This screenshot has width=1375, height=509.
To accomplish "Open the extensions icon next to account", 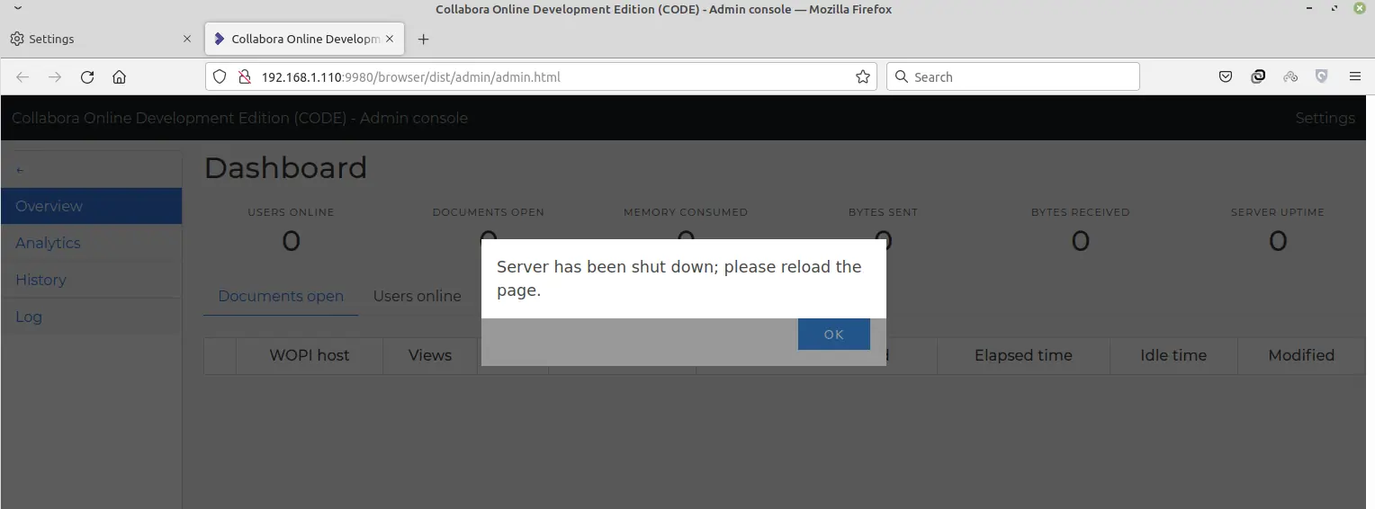I will [x=1290, y=77].
